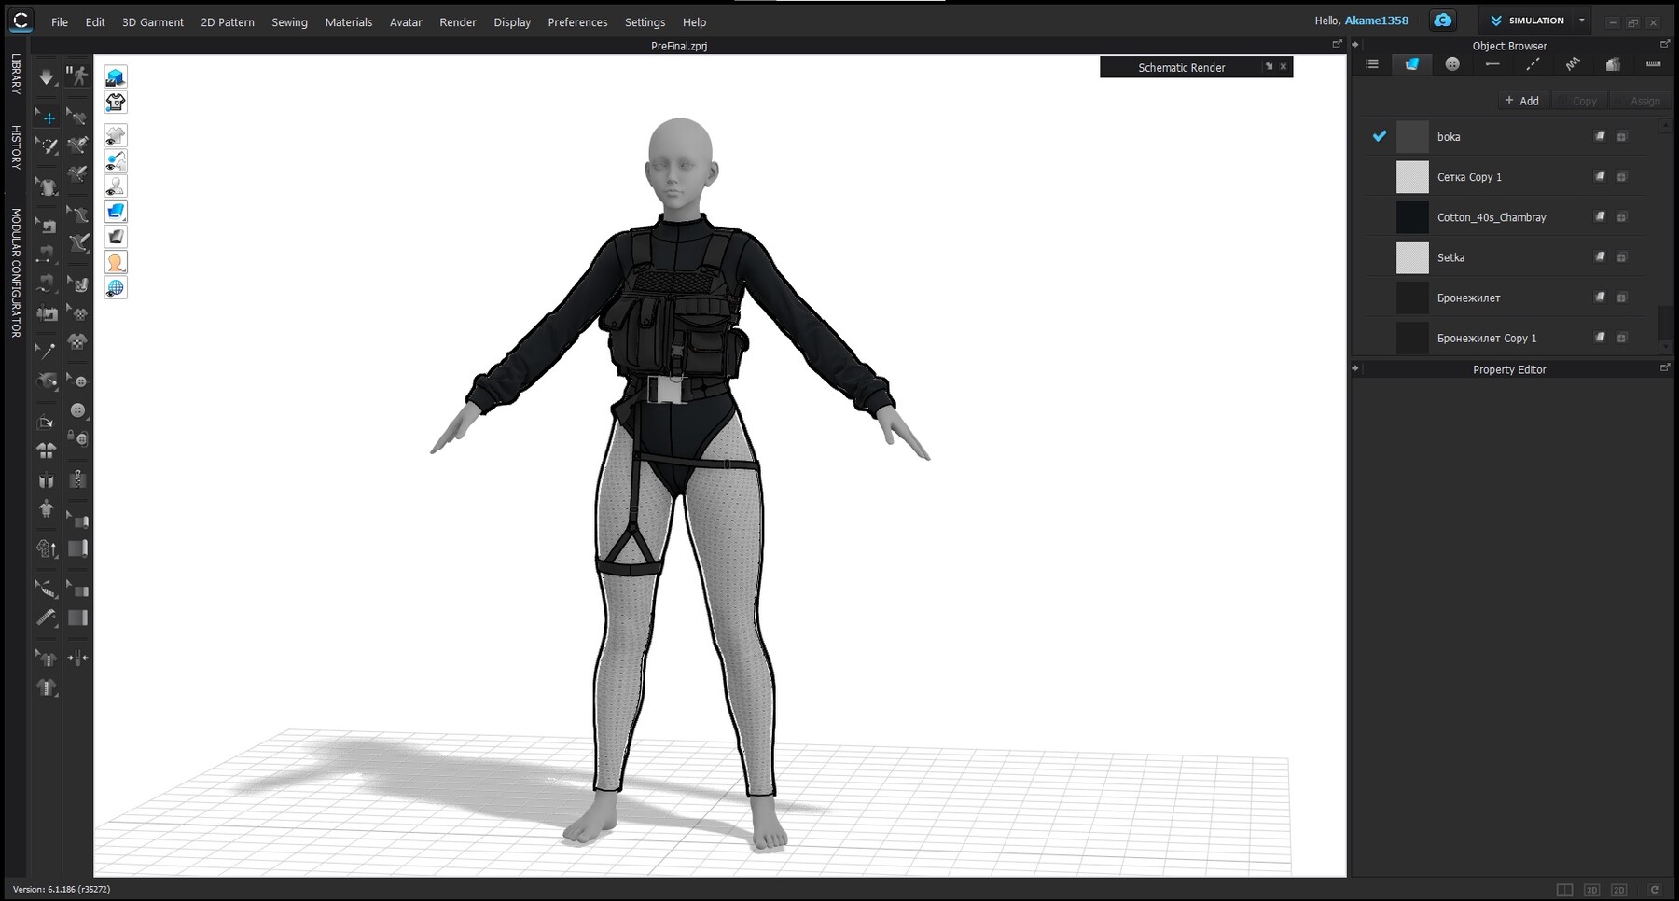
Task: Click the reset layout icon in status bar
Action: coord(1655,890)
